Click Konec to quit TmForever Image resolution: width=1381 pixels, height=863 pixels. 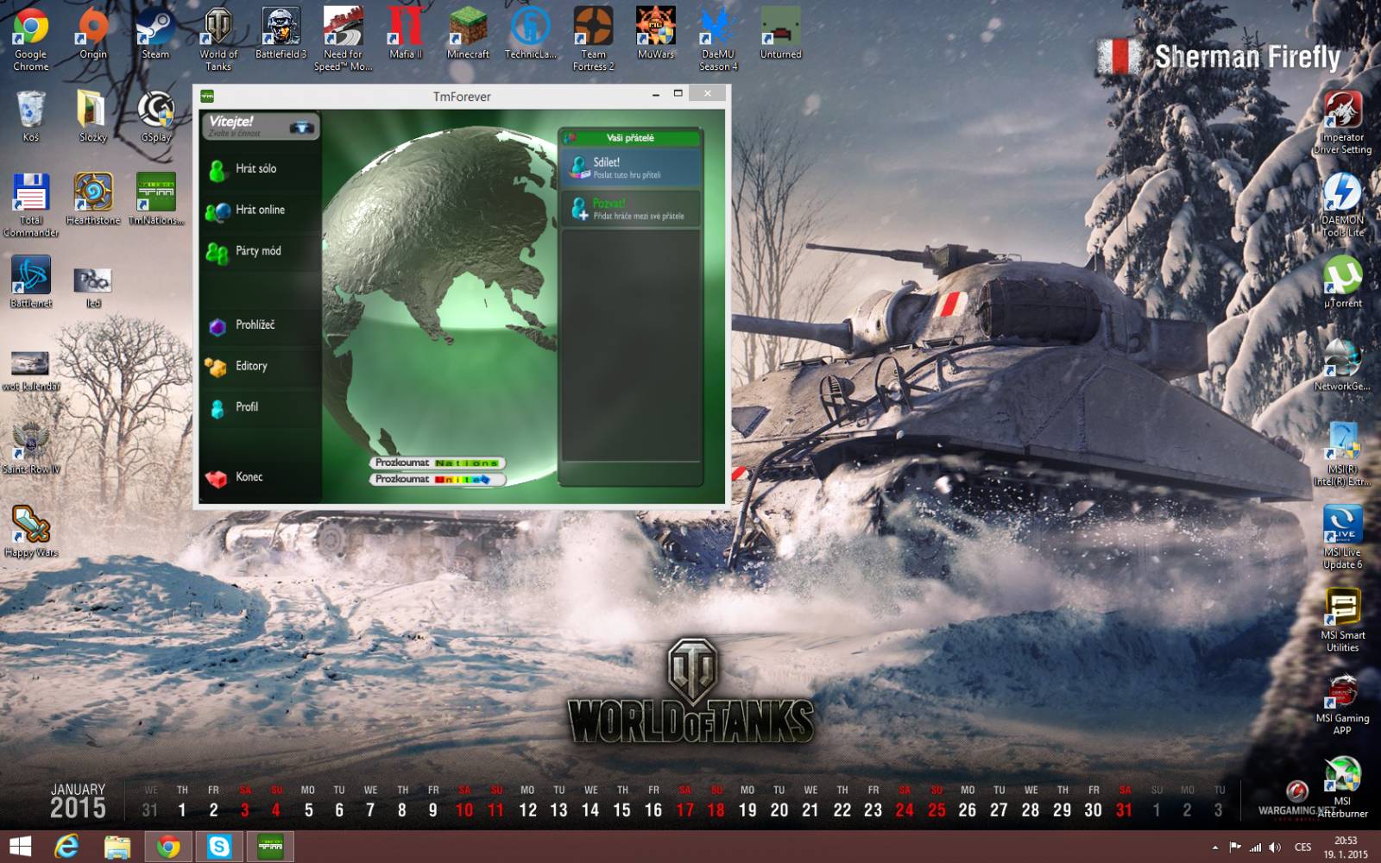(261, 477)
